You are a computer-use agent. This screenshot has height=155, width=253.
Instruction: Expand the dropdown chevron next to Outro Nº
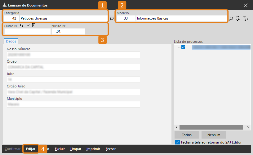pyautogui.click(x=28, y=25)
